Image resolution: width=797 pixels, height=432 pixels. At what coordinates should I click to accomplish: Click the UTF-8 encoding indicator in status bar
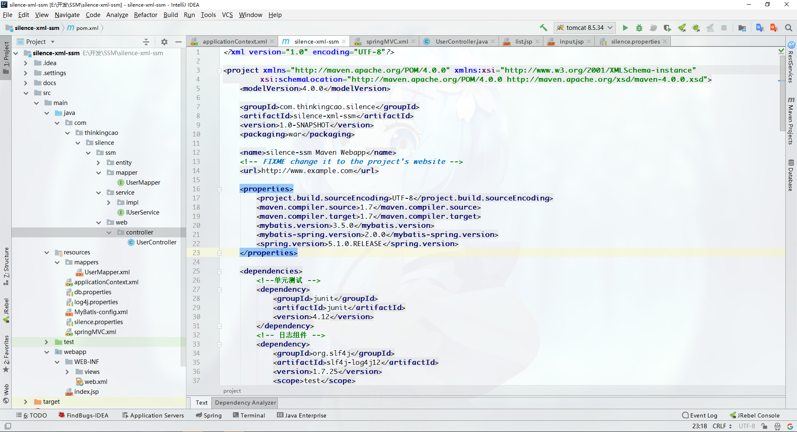point(747,426)
